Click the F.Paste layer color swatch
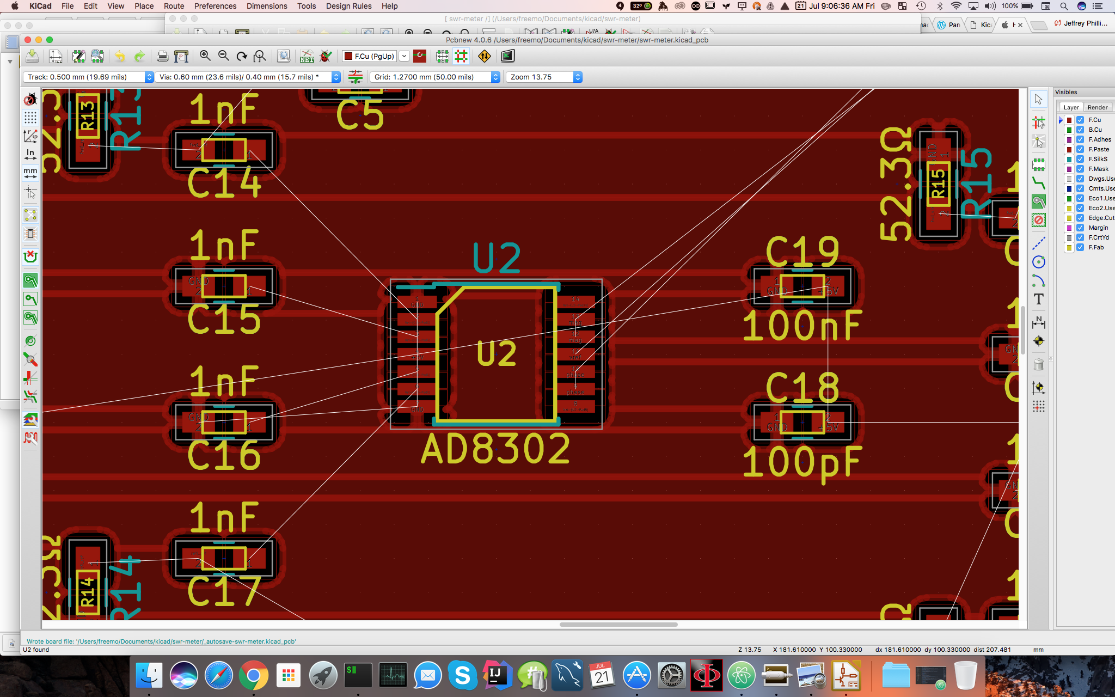Viewport: 1115px width, 697px height. (1069, 149)
